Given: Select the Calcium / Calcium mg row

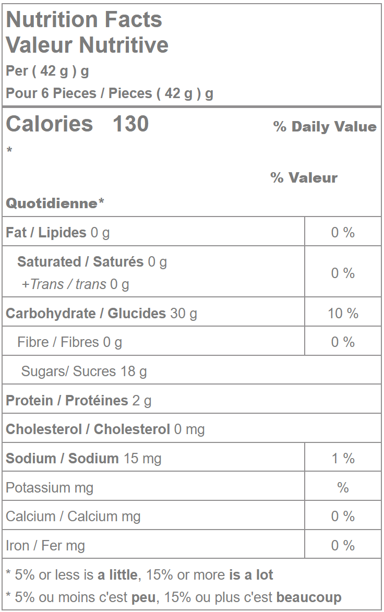Looking at the screenshot, I should [73, 517].
